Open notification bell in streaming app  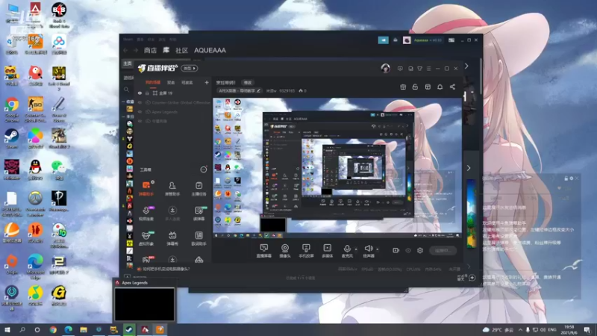[x=440, y=87]
